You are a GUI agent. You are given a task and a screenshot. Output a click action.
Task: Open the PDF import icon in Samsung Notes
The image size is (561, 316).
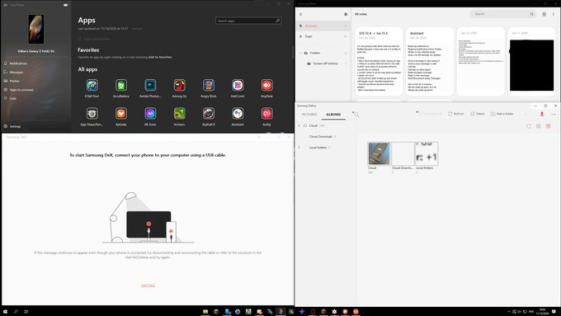tap(544, 14)
